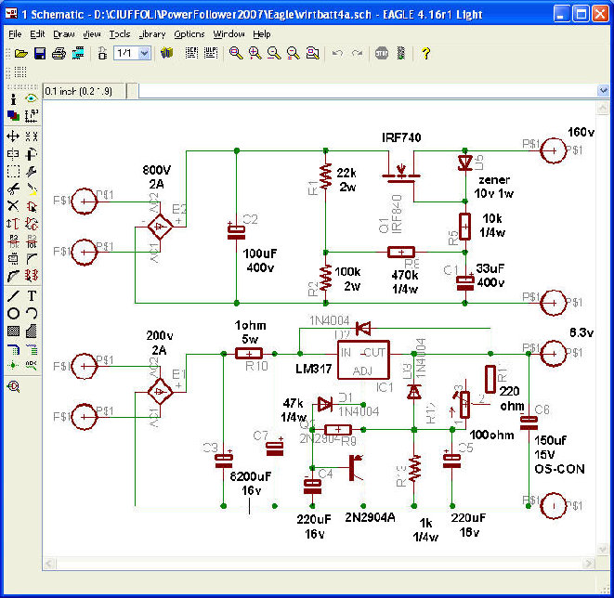The image size is (614, 598).
Task: Select the Info tool
Action: (13, 99)
